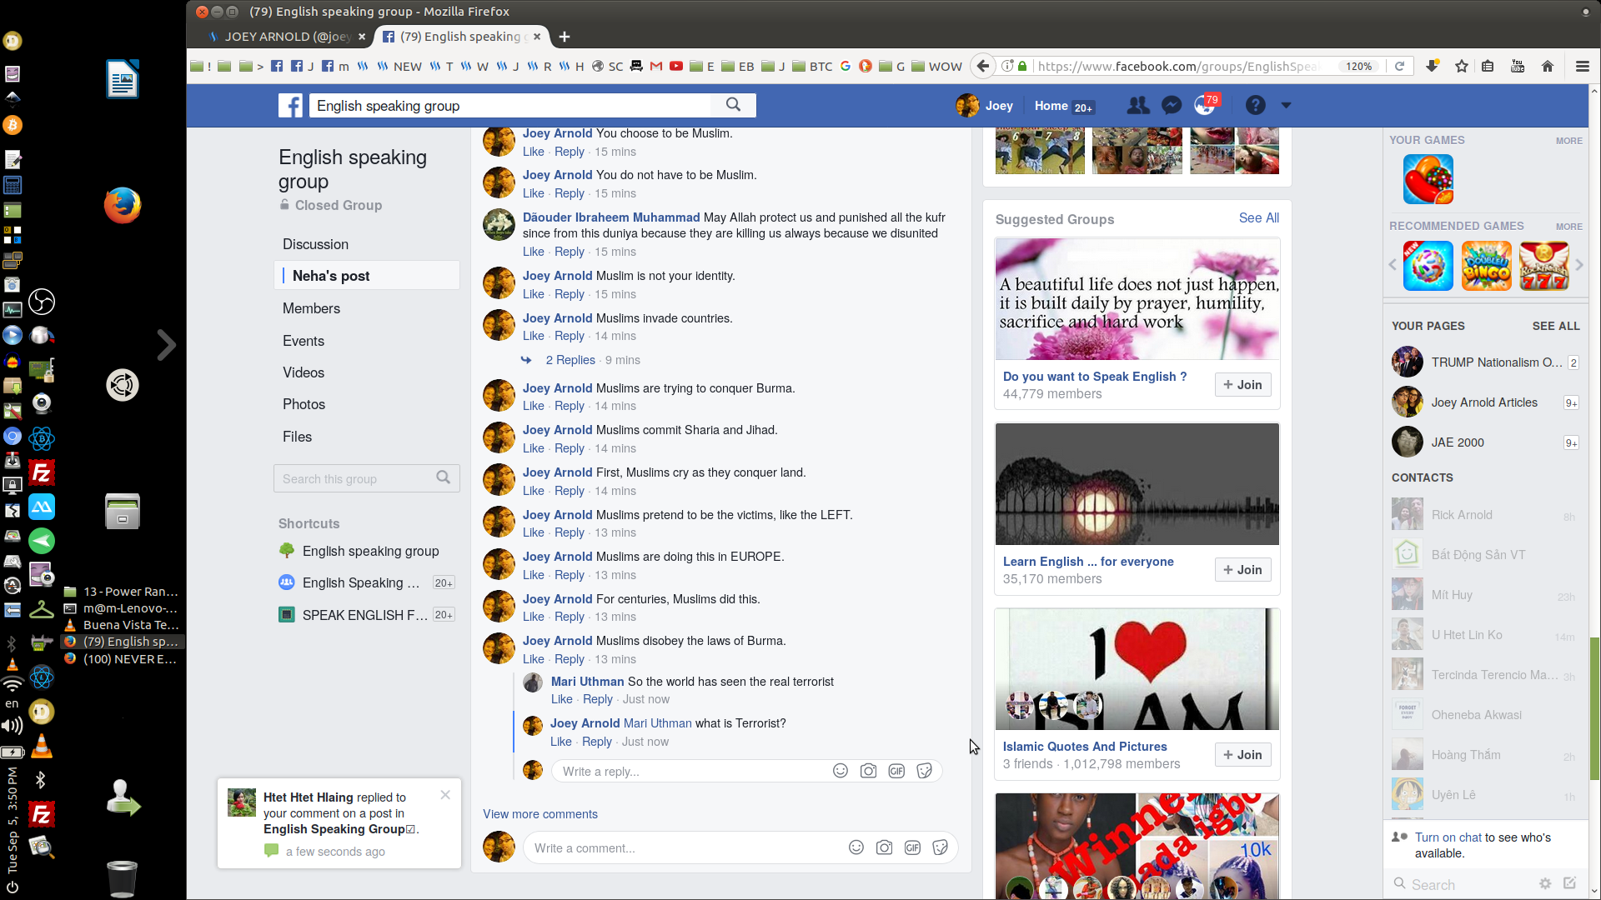Viewport: 1601px width, 900px height.
Task: Expand the 2 Replies thread
Action: point(570,360)
